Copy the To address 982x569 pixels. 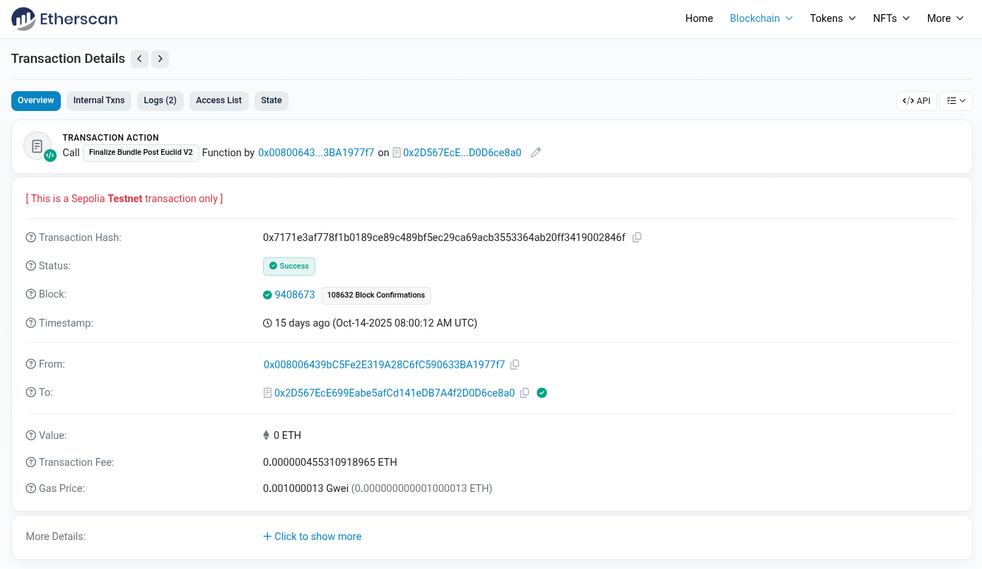(525, 392)
